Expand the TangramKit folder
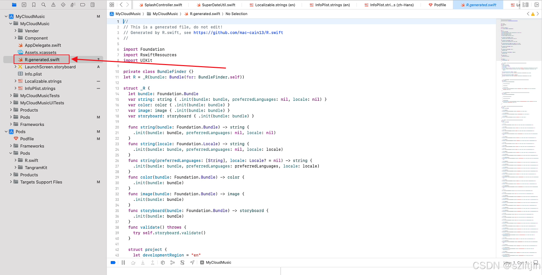The width and height of the screenshot is (542, 275). 15,168
